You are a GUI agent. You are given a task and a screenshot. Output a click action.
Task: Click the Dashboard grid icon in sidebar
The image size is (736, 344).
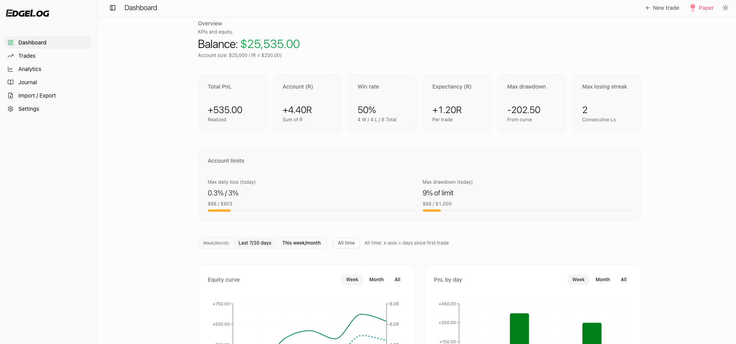[x=11, y=43]
